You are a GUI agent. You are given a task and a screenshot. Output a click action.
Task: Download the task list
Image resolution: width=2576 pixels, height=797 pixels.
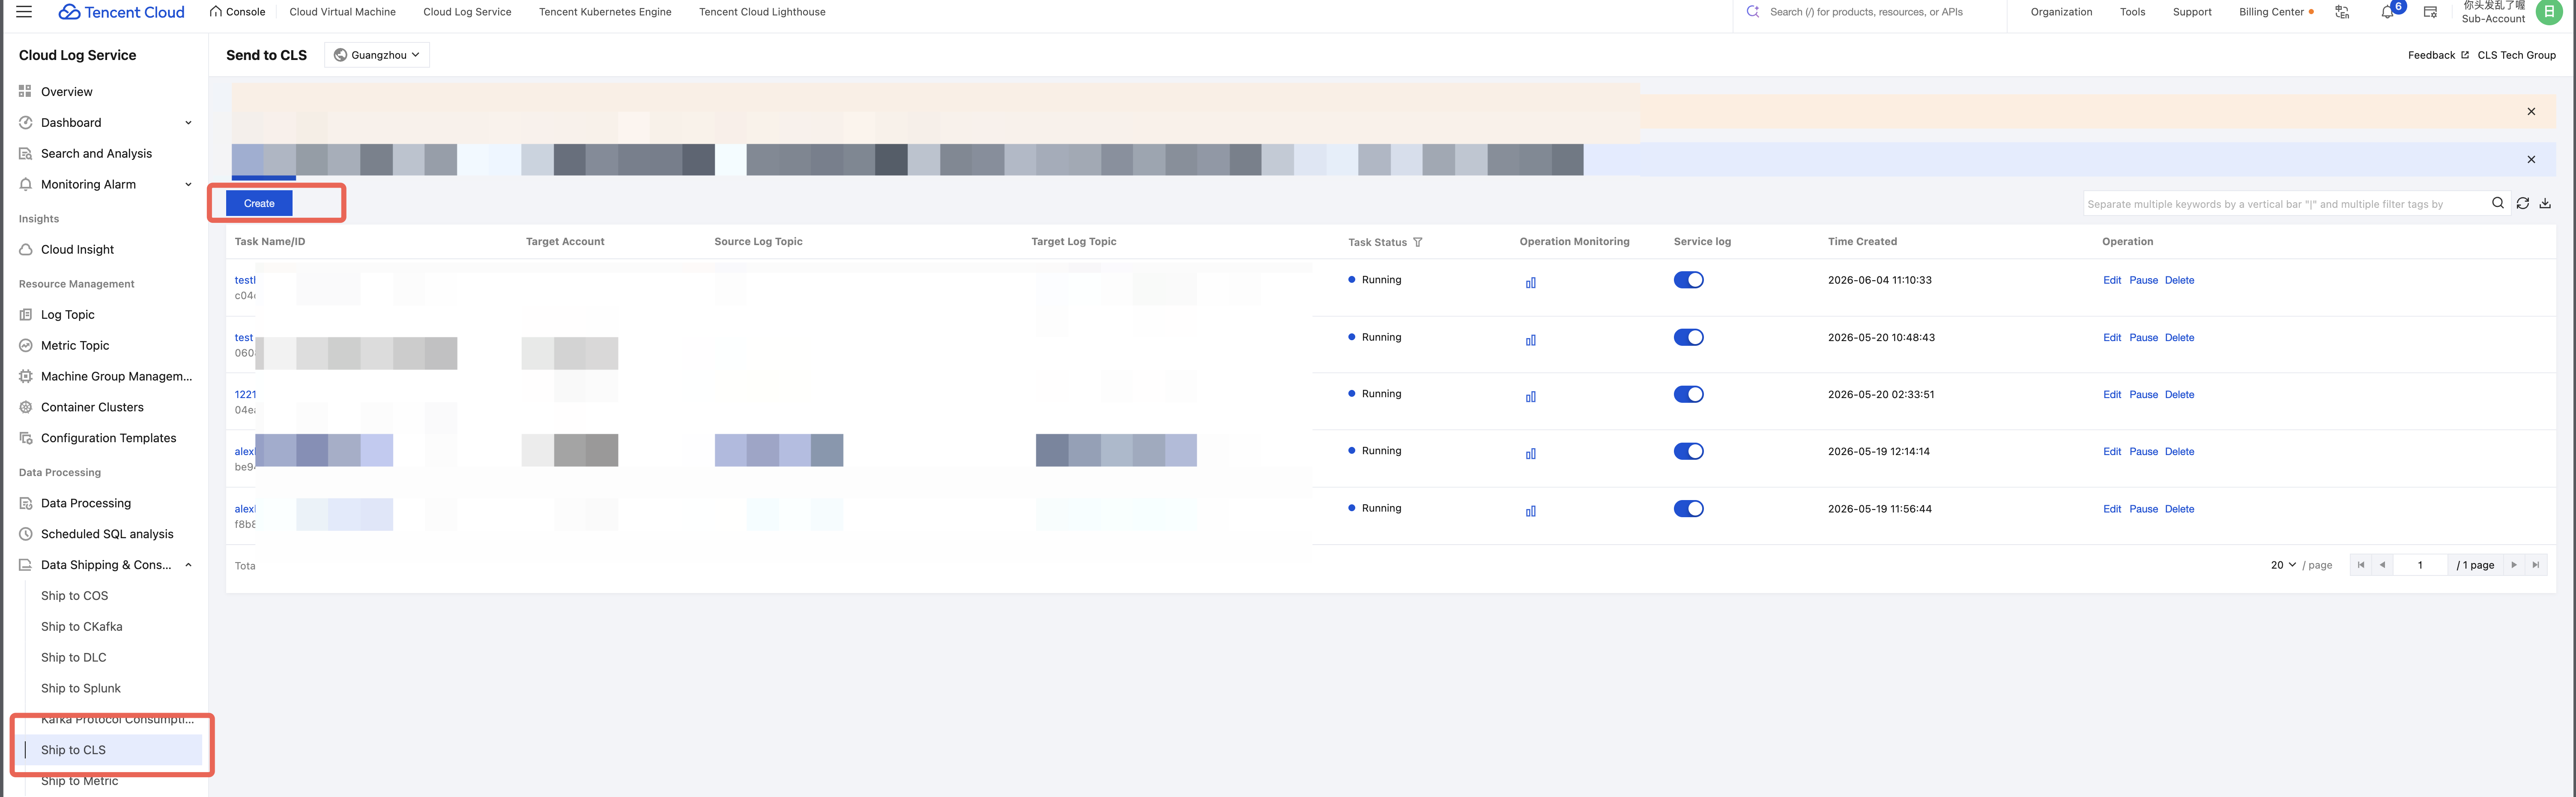coord(2545,203)
